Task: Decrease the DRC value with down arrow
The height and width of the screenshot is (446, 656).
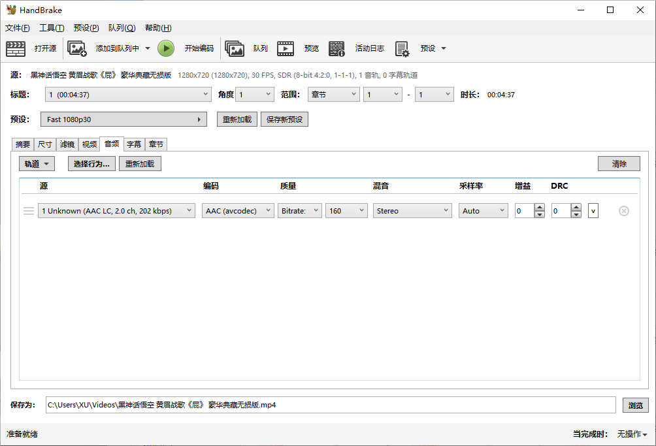Action: click(576, 214)
